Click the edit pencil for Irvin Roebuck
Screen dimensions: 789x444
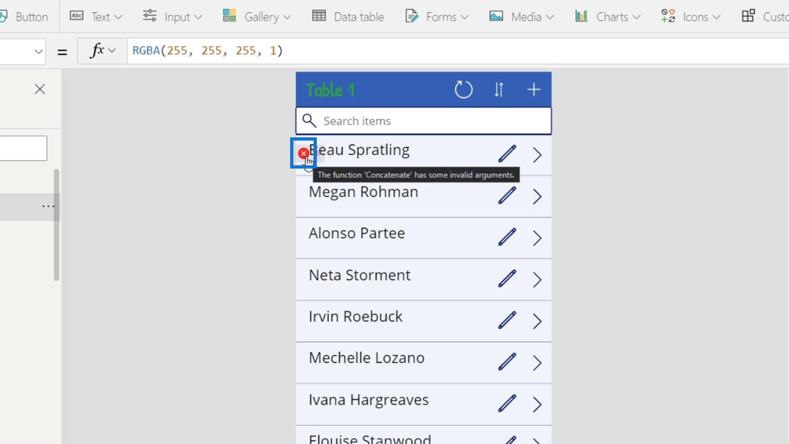(x=507, y=320)
